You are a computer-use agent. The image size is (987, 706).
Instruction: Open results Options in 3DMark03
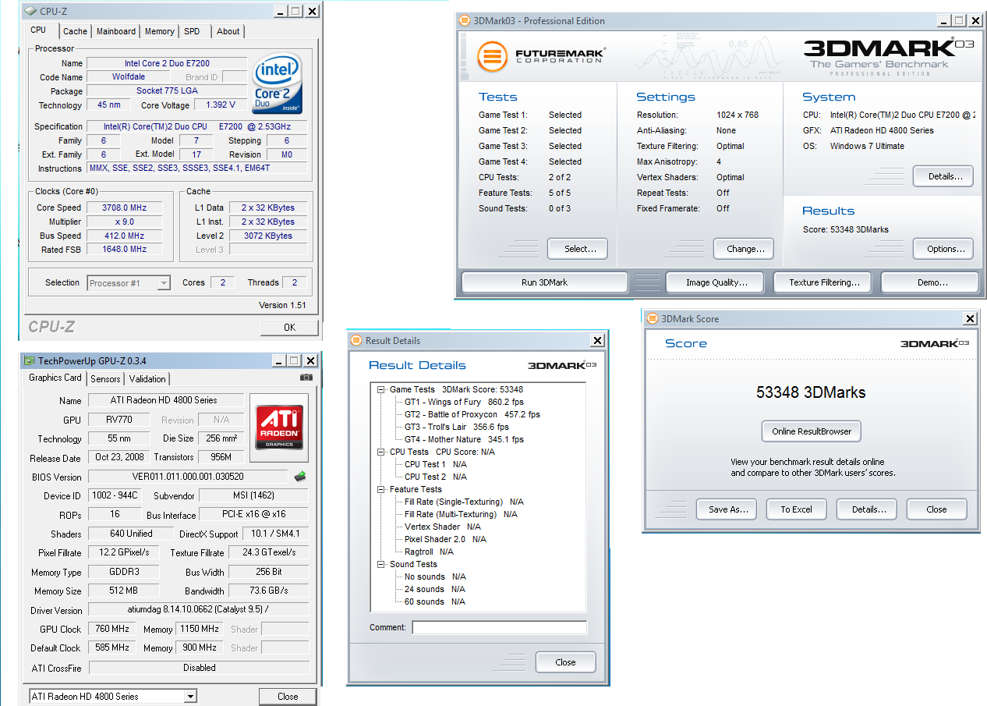coord(945,249)
